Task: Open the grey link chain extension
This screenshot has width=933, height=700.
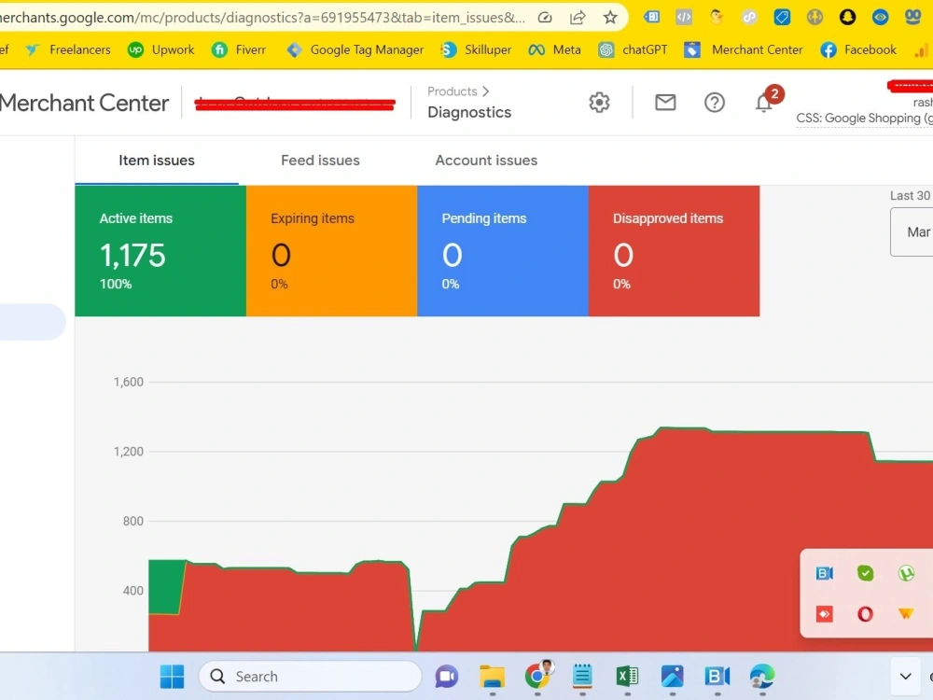Action: (749, 17)
